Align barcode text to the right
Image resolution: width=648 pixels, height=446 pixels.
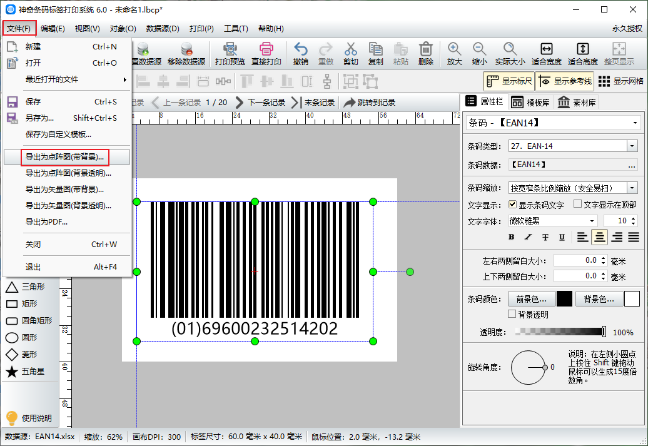click(x=617, y=237)
